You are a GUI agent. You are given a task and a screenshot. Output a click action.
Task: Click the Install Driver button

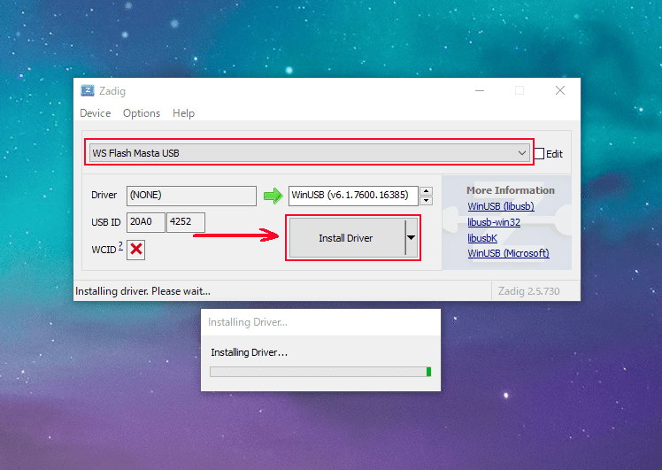click(347, 238)
